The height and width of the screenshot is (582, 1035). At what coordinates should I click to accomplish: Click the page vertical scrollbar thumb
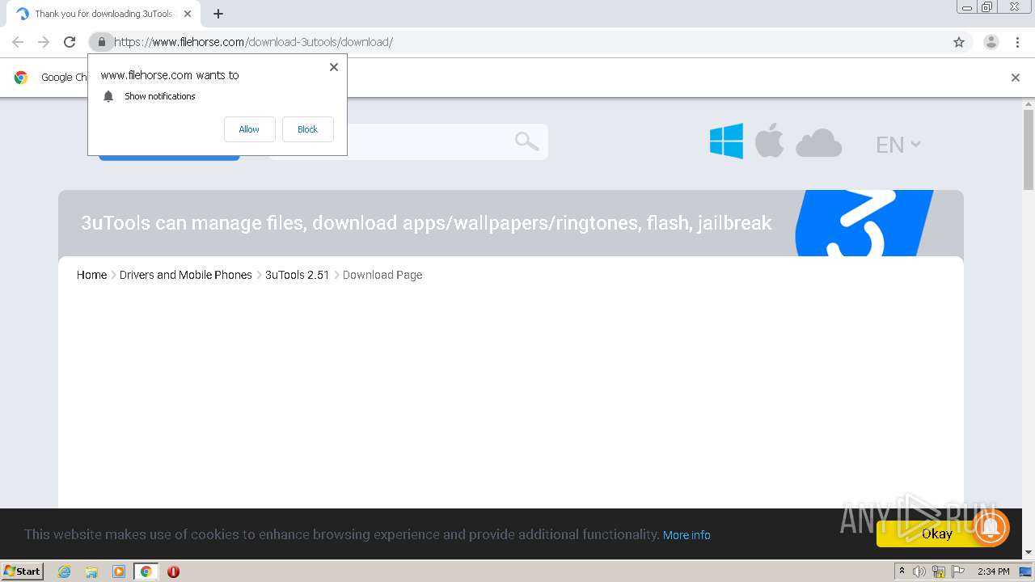click(1029, 150)
